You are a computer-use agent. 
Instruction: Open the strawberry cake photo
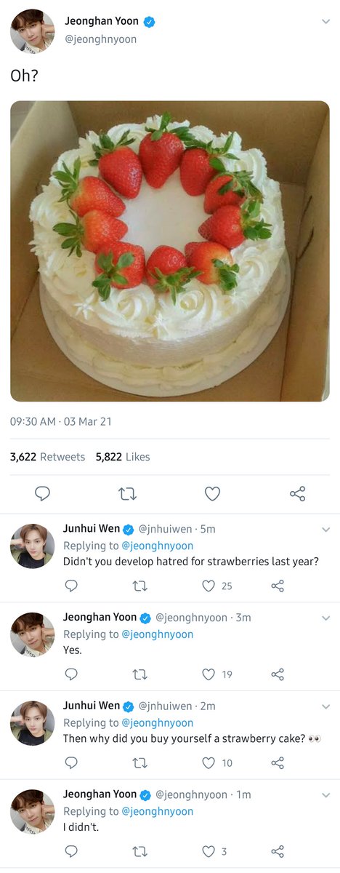coord(170,251)
